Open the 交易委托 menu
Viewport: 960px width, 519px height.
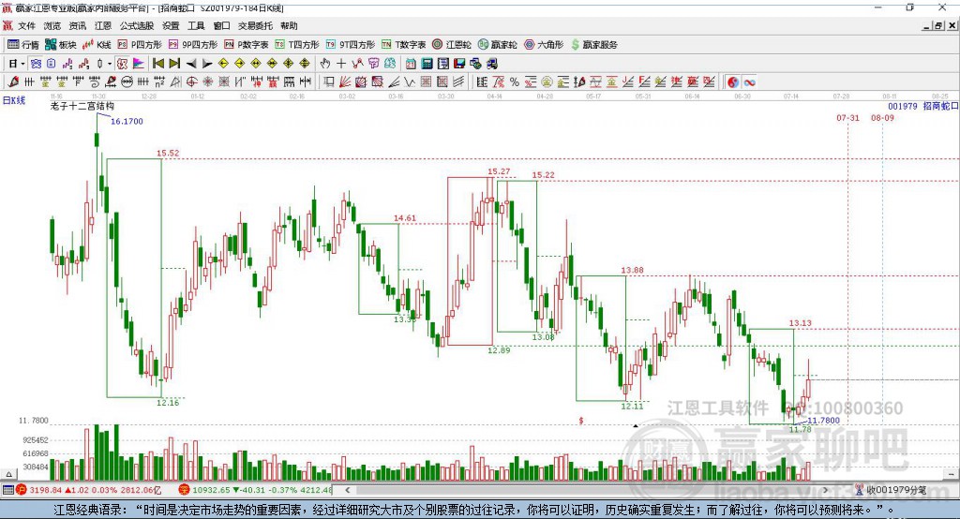[x=255, y=25]
